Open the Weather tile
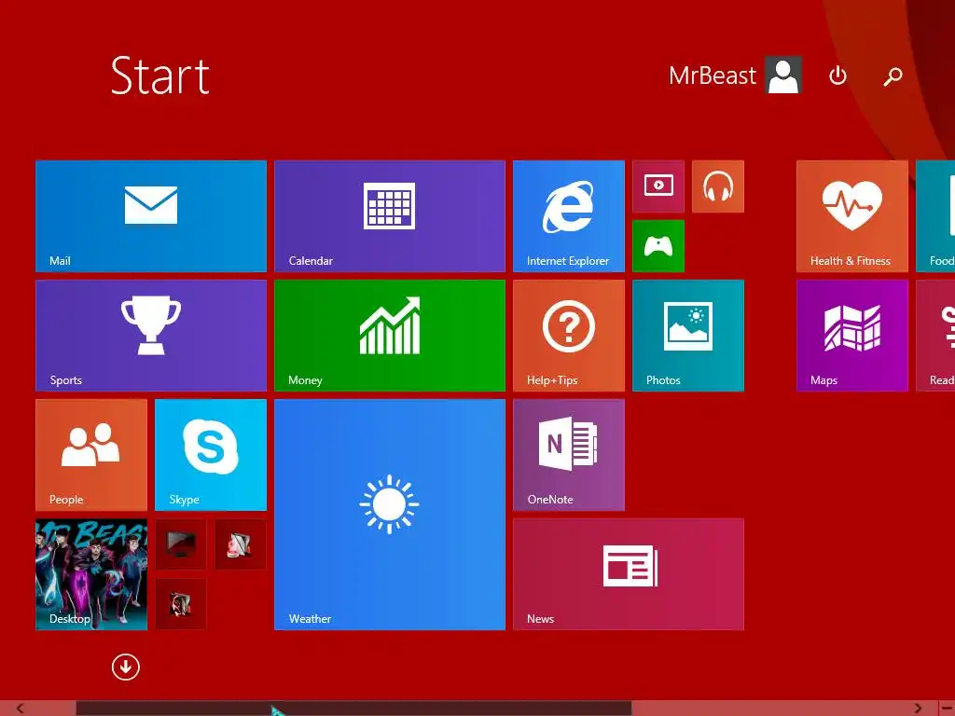The image size is (955, 716). click(390, 515)
